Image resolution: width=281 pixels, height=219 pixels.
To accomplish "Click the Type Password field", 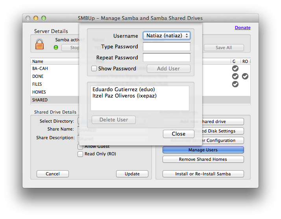I will pos(166,46).
